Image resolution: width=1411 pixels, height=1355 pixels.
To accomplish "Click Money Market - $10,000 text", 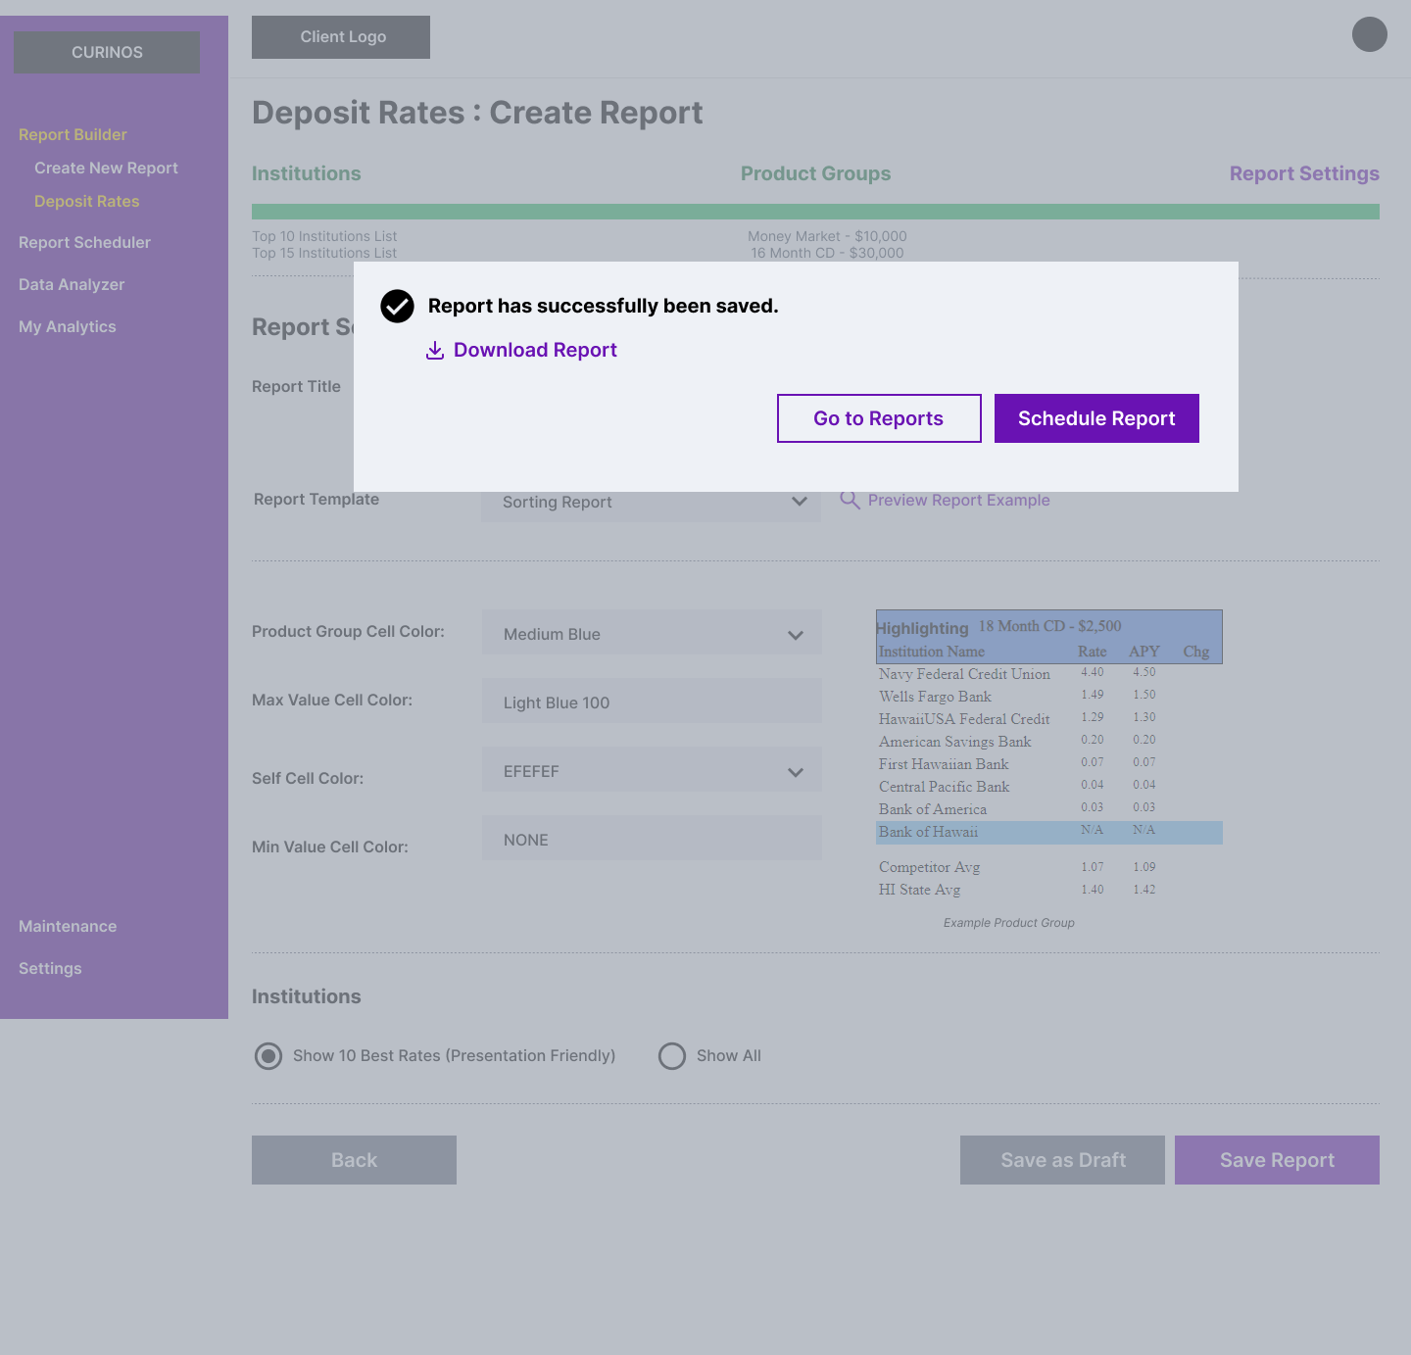I will pos(827,236).
